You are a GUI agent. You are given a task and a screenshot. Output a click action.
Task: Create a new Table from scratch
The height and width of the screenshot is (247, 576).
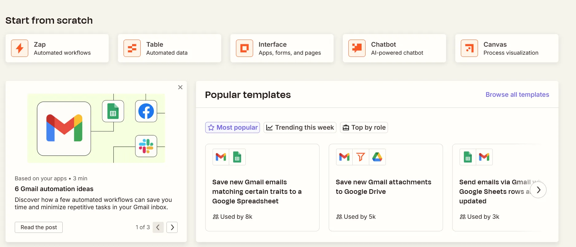(170, 48)
